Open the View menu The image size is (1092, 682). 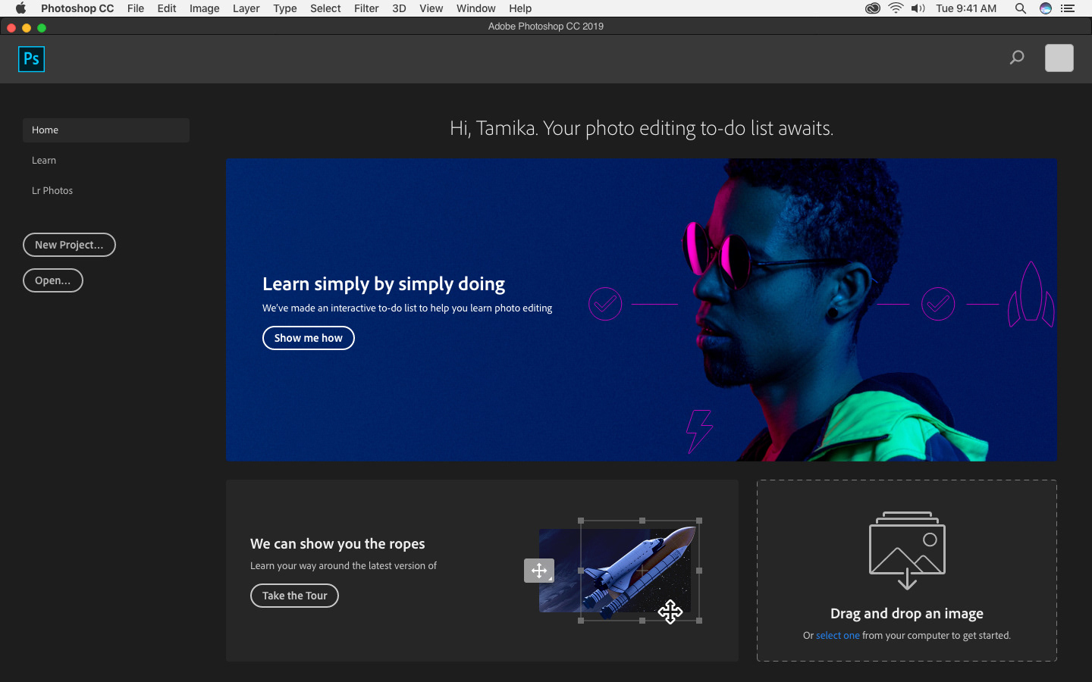pos(431,8)
